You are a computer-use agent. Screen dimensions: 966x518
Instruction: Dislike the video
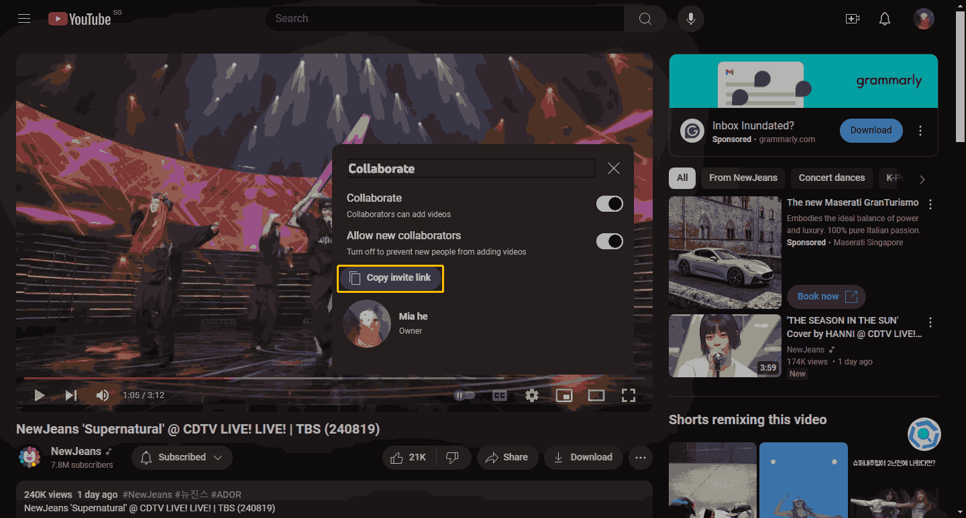[453, 458]
